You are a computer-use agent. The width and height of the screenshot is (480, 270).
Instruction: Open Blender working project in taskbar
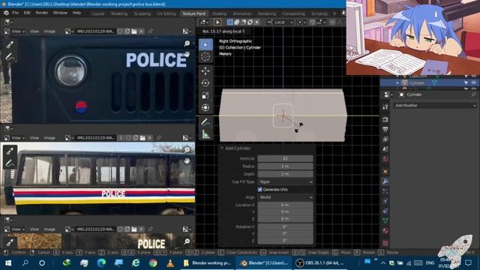click(207, 263)
